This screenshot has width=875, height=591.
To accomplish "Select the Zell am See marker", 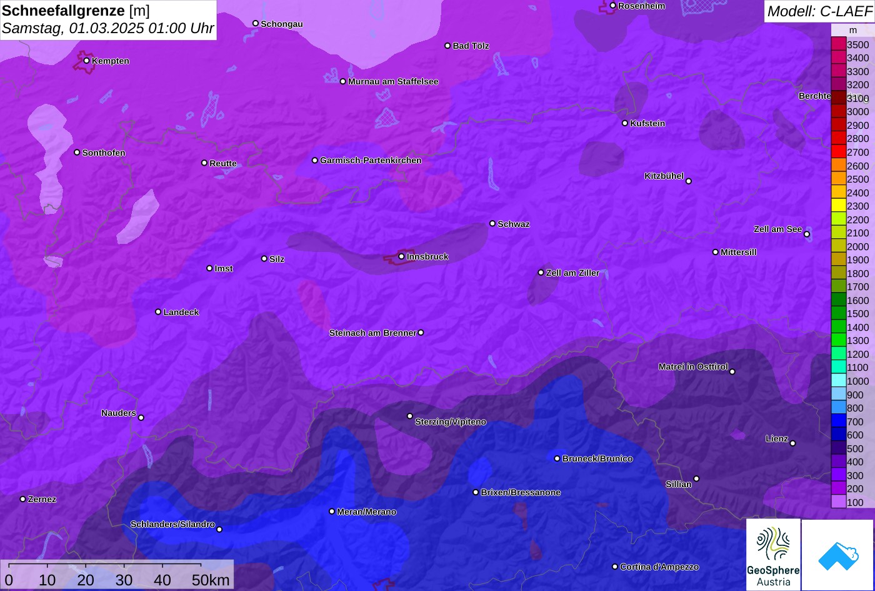I will click(807, 234).
